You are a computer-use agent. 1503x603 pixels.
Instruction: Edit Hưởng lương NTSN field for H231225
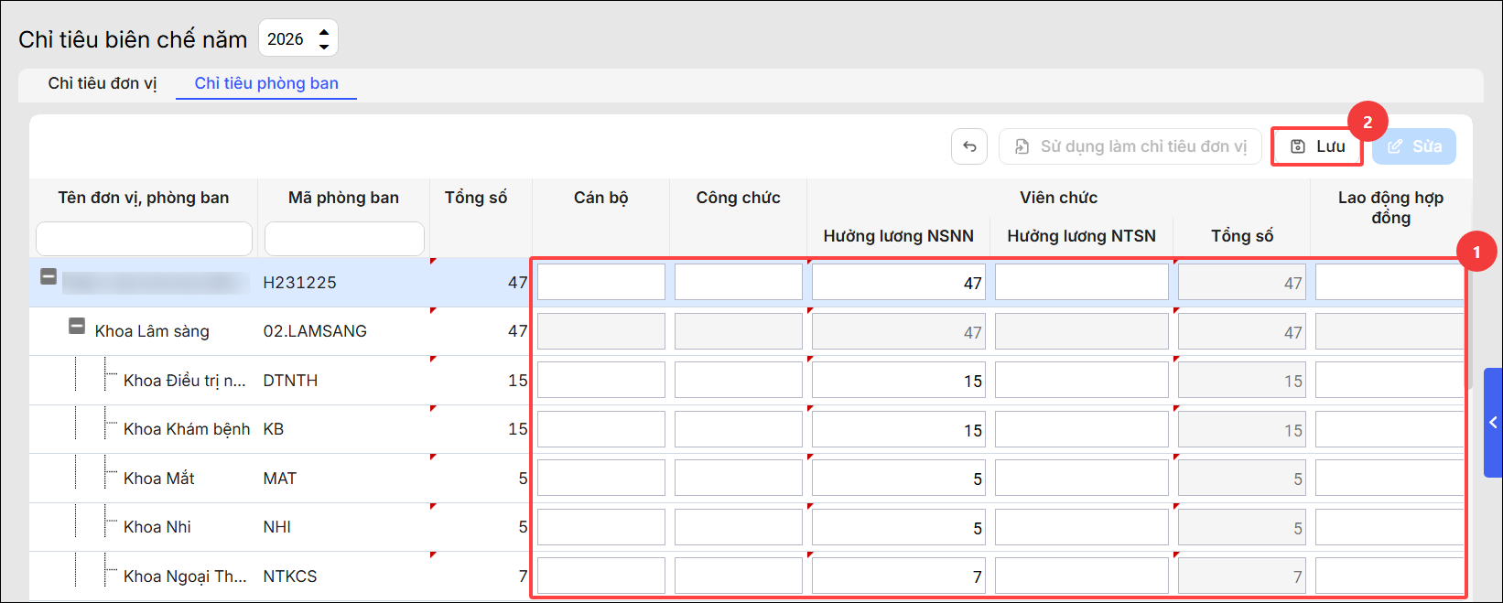[x=1082, y=282]
